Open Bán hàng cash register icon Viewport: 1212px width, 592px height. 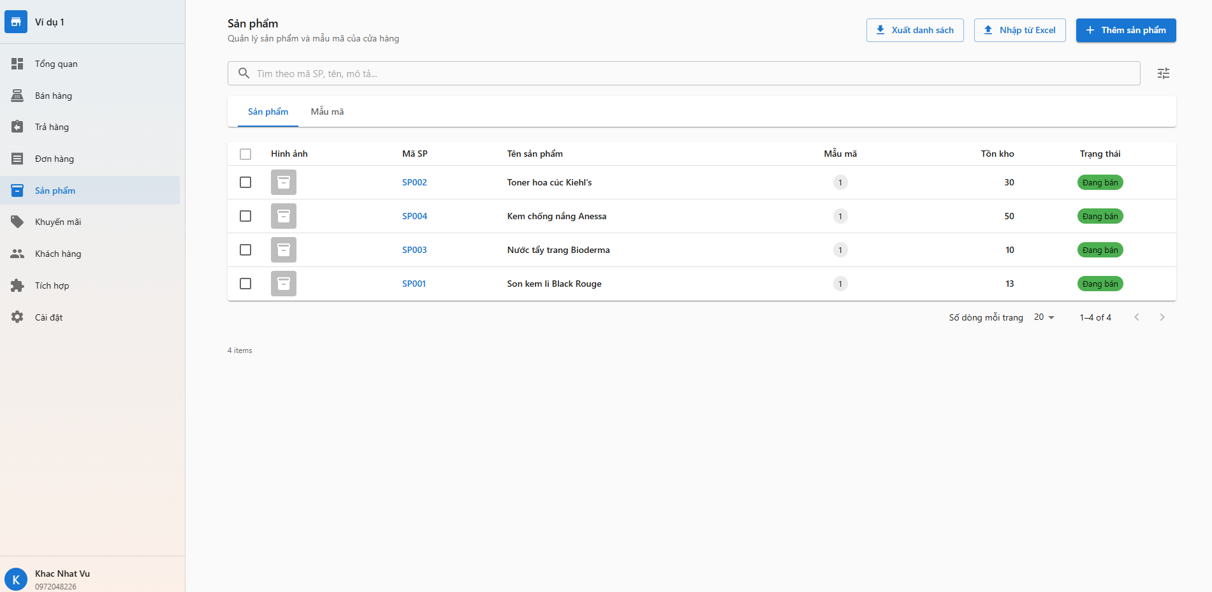tap(17, 96)
